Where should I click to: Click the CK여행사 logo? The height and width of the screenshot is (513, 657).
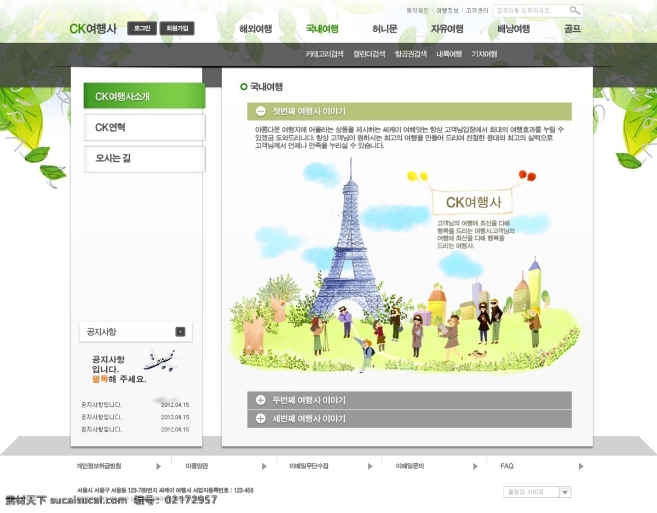(x=93, y=28)
